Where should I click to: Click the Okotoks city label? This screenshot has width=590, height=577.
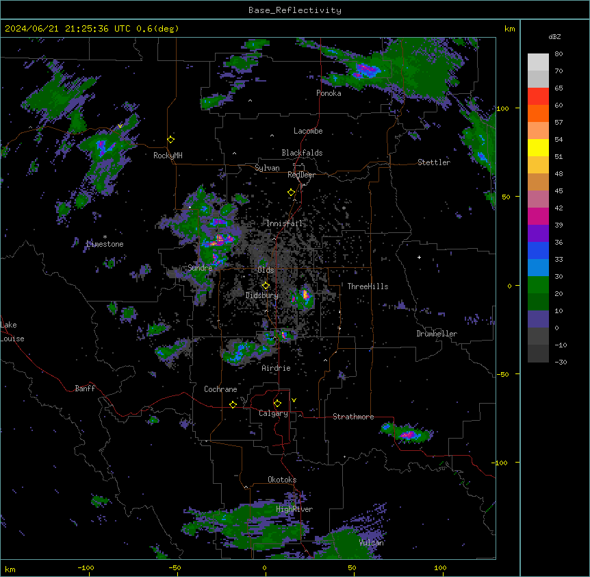[282, 480]
